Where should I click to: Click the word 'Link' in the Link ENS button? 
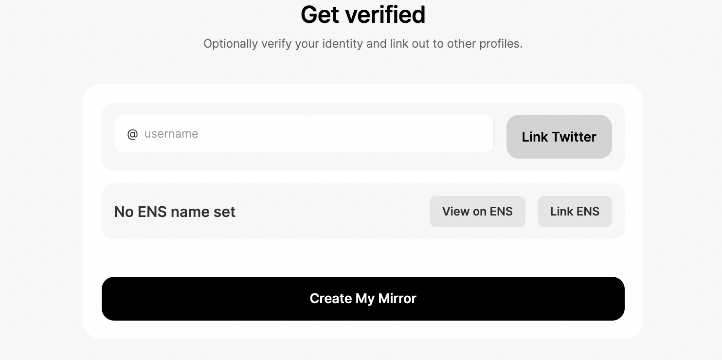tap(561, 212)
